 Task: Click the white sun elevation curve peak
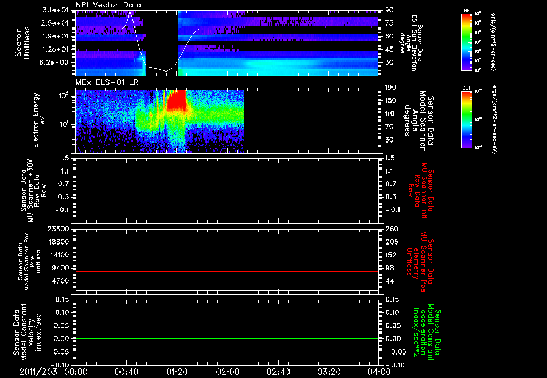(x=130, y=13)
